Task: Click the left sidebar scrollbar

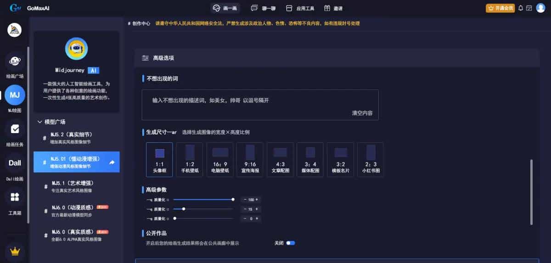Action: [29, 135]
